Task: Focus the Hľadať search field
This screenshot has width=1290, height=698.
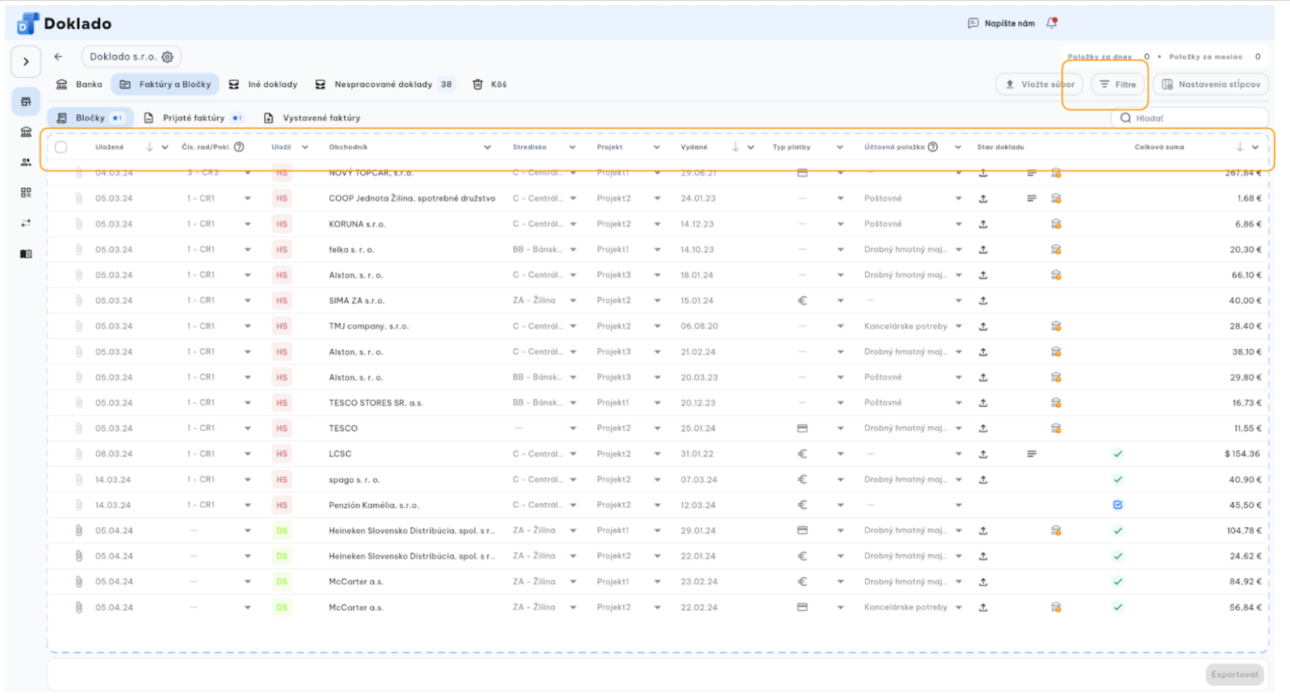Action: coord(1190,118)
